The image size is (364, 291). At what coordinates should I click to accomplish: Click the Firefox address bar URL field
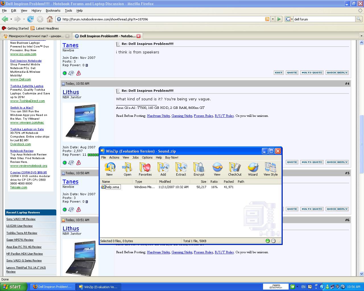(x=163, y=19)
